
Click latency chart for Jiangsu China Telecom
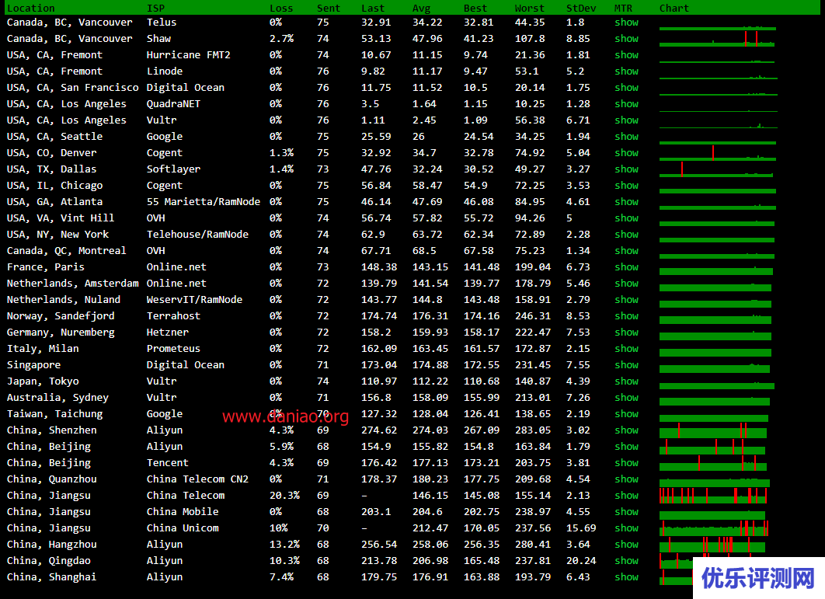[713, 496]
